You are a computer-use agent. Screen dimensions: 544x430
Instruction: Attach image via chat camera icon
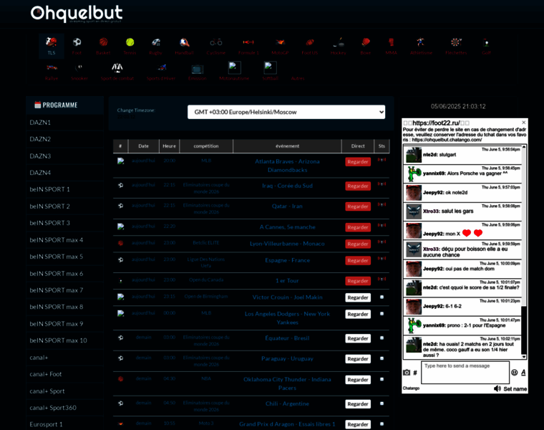pos(407,373)
